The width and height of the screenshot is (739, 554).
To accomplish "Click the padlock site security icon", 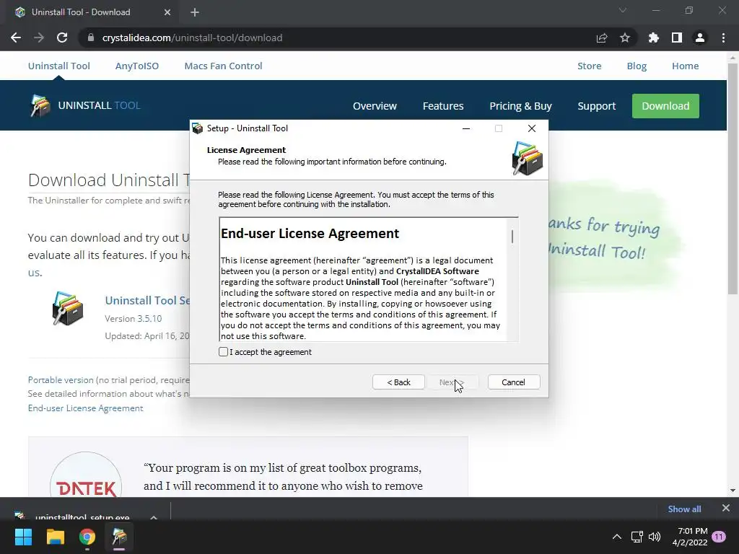I will click(x=91, y=38).
